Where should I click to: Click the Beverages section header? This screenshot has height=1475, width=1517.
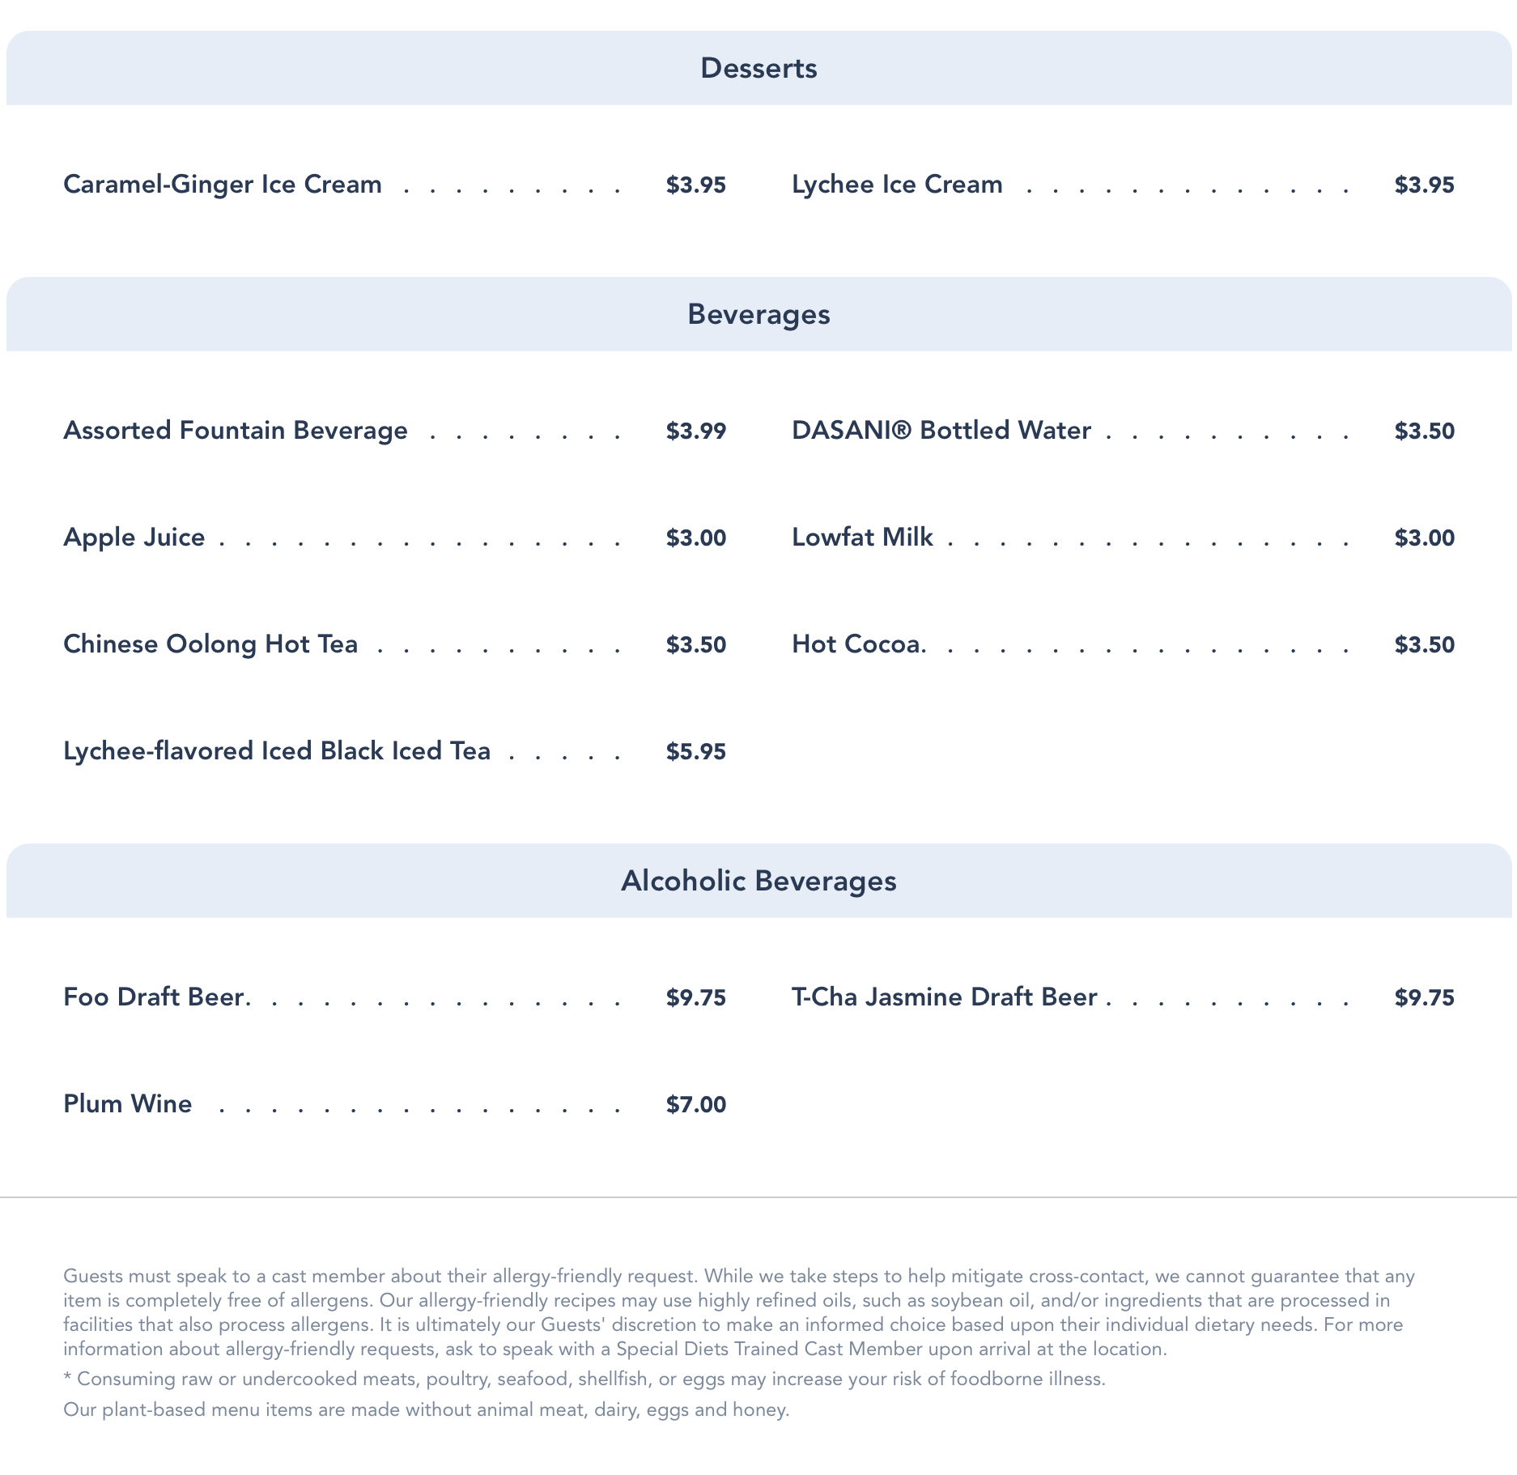pos(758,314)
